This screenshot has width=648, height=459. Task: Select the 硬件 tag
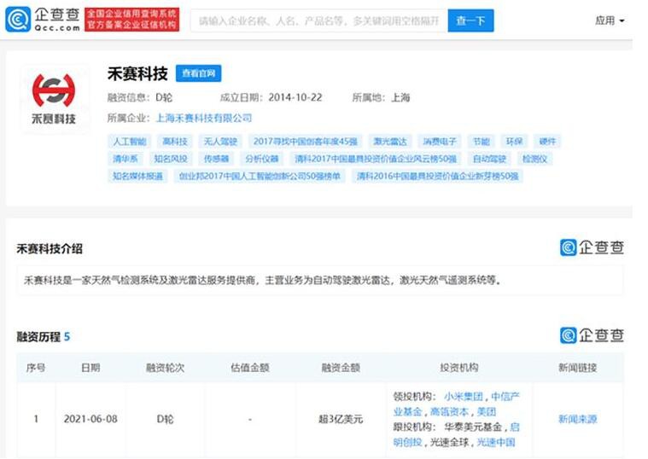[547, 142]
